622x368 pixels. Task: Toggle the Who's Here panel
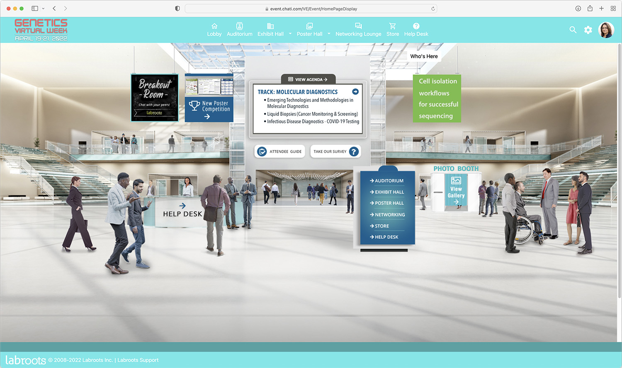click(424, 56)
